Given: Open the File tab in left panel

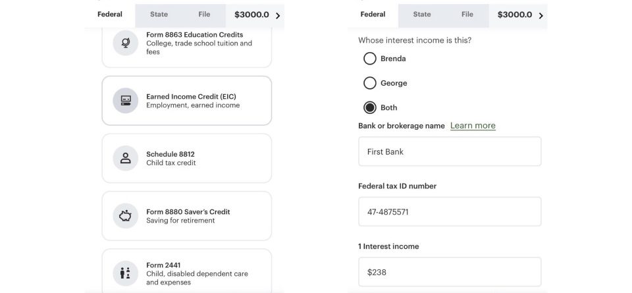Looking at the screenshot, I should point(204,14).
